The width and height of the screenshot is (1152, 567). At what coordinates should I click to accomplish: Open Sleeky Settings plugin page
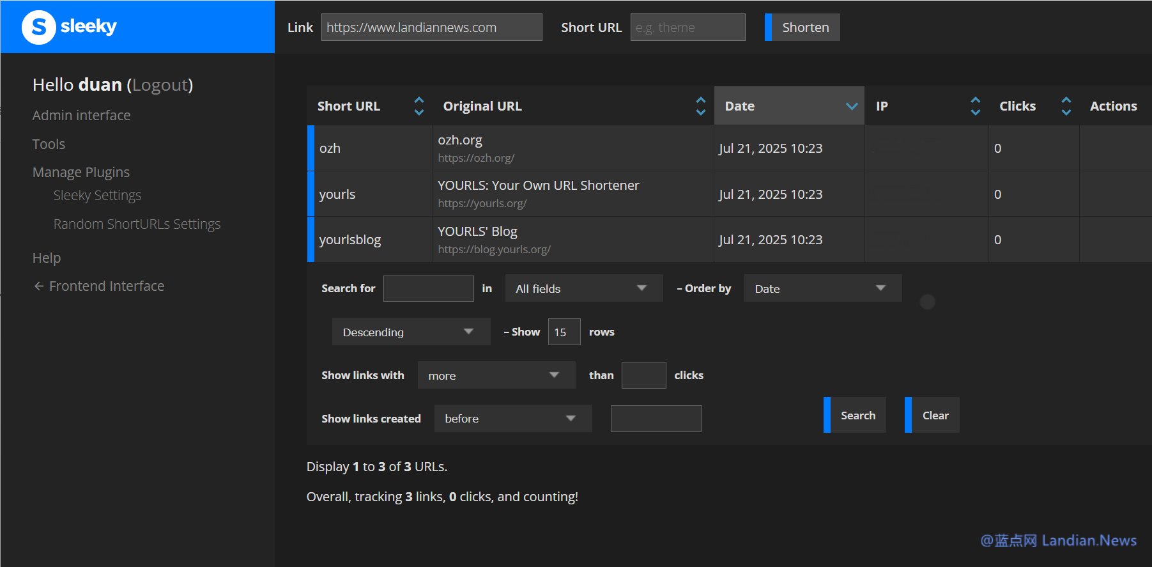coord(97,196)
